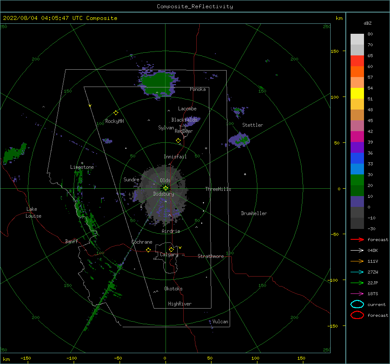Click the 'Cochrane' city label
The height and width of the screenshot is (364, 390).
point(142,242)
